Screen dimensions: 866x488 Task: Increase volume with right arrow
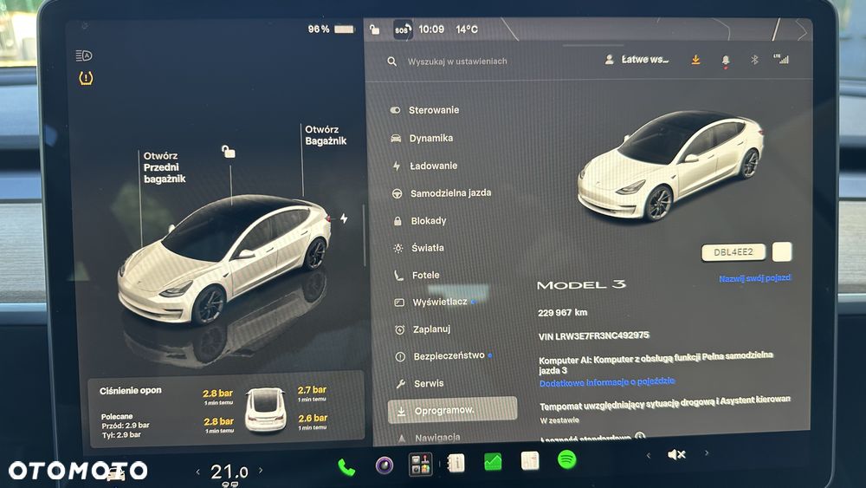[x=707, y=453]
